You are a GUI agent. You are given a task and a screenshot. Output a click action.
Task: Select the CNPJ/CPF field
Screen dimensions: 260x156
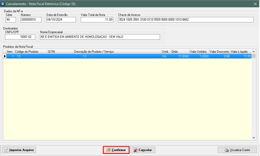tap(20, 37)
